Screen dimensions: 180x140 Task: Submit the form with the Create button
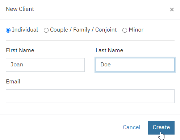pyautogui.click(x=161, y=128)
